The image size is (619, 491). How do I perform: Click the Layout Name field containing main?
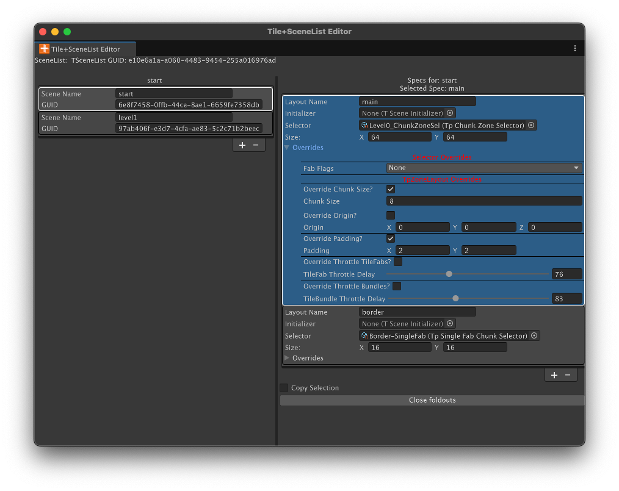point(418,102)
